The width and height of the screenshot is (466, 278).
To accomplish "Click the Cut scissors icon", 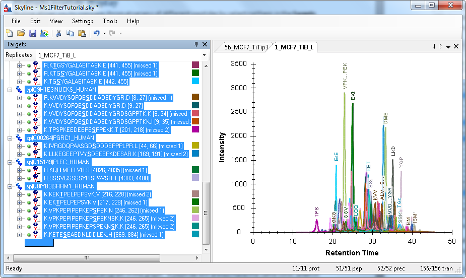I will coord(58,33).
